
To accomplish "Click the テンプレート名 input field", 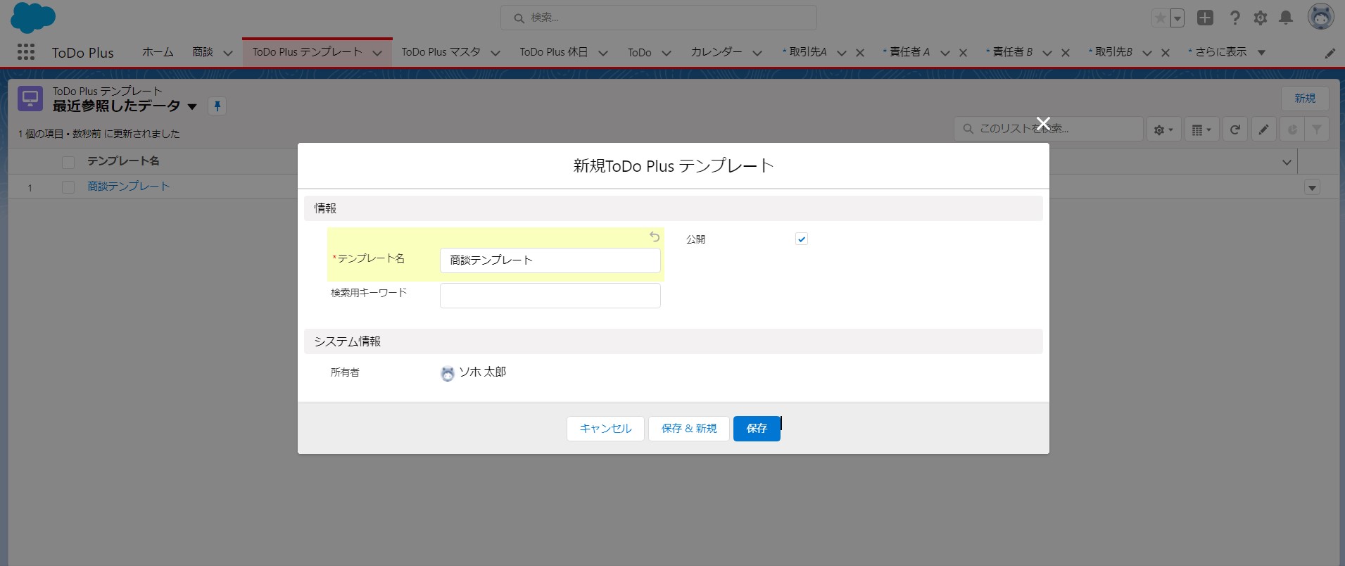I will (550, 260).
